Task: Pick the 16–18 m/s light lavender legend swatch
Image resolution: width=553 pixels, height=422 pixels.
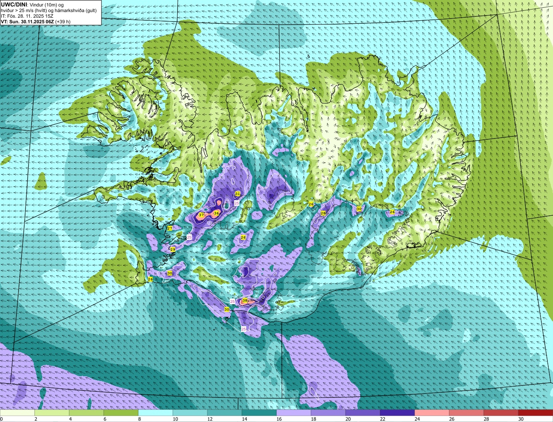Action: tap(294, 413)
